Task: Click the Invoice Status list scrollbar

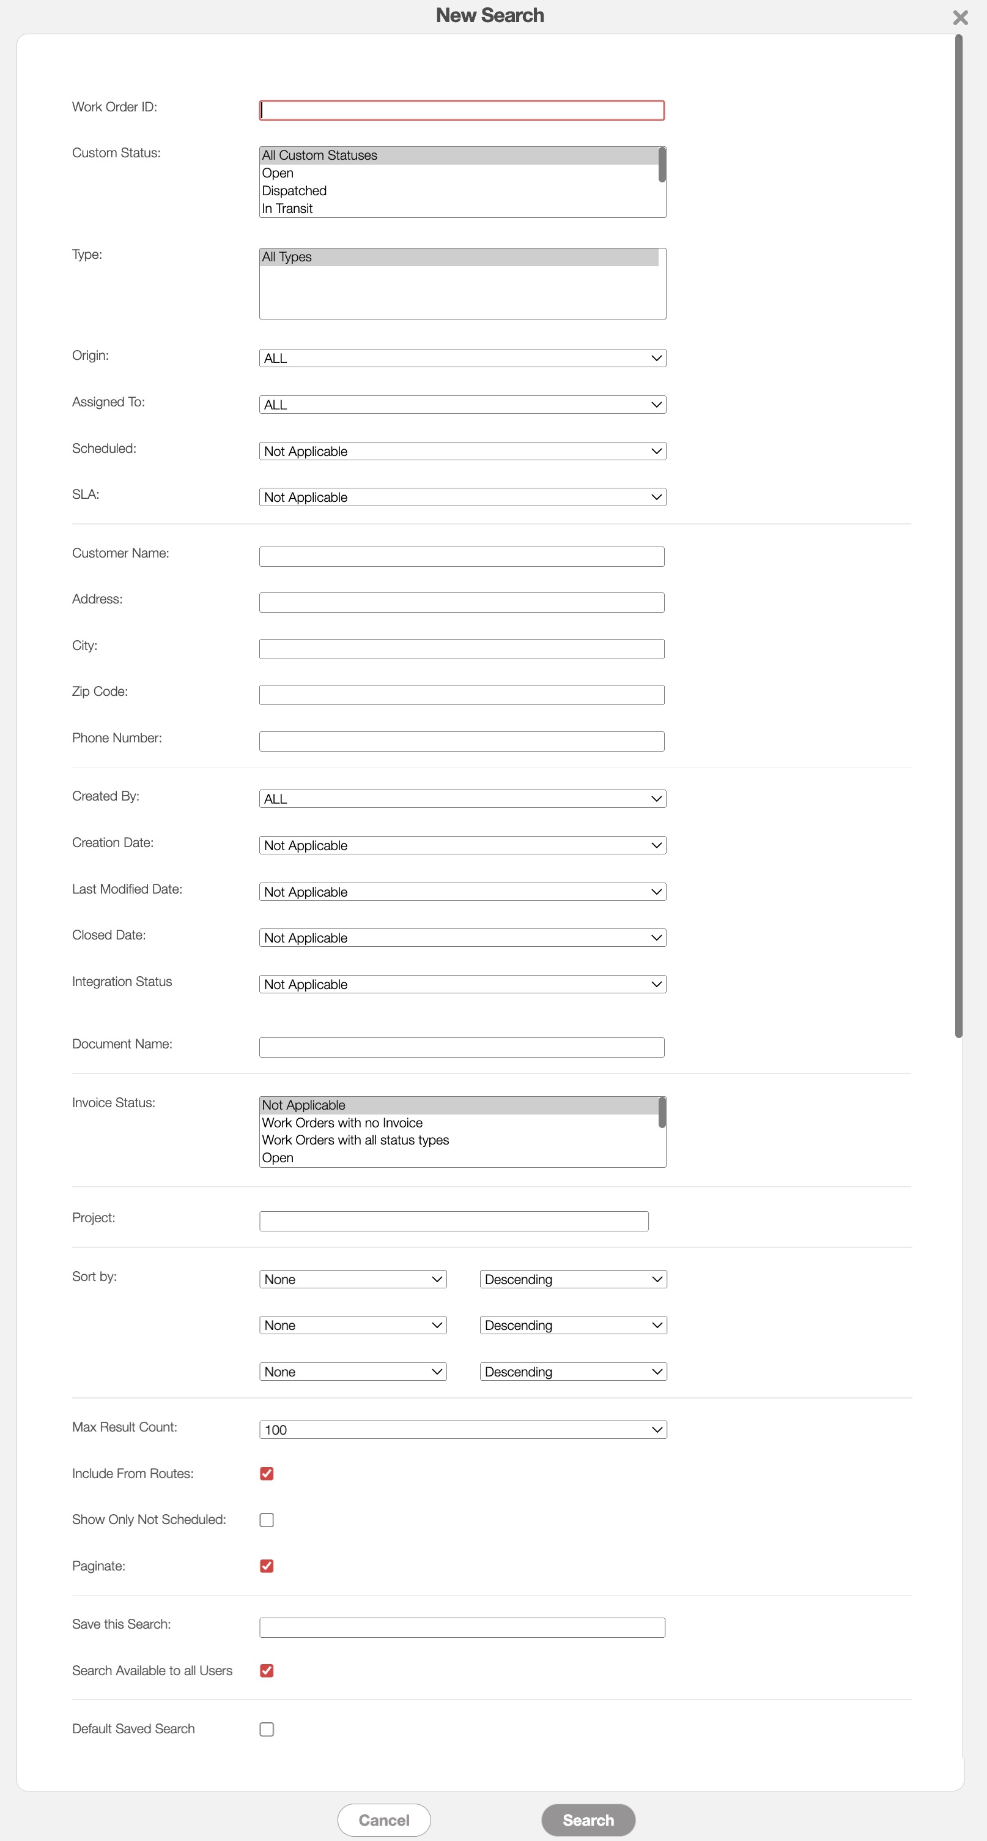Action: coord(662,1113)
